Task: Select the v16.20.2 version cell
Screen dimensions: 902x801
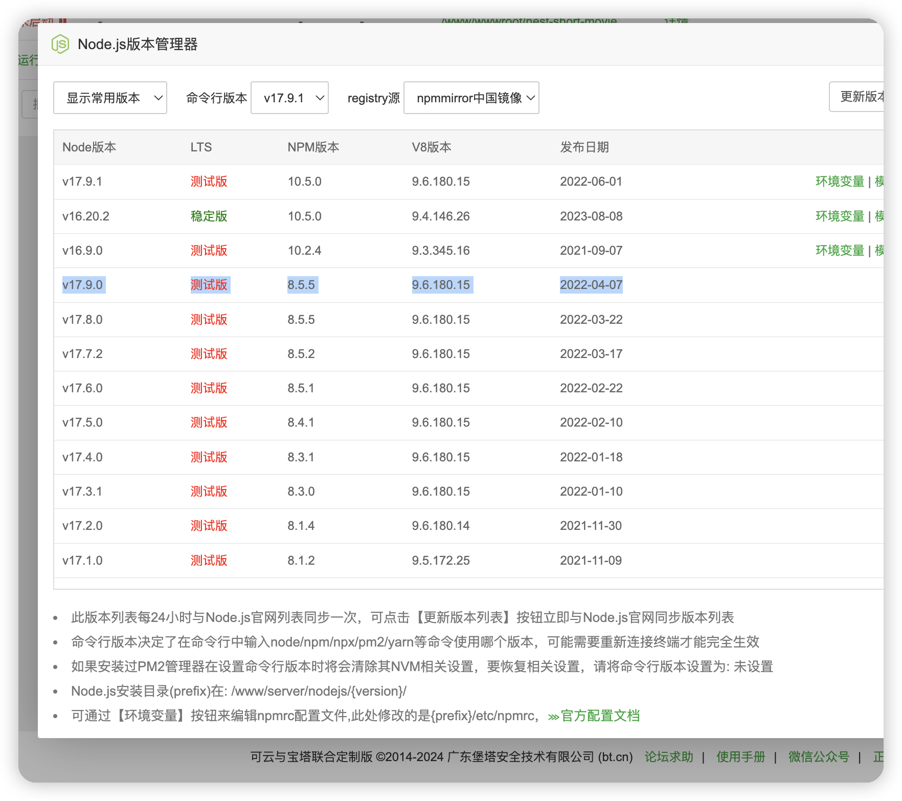Action: [86, 216]
